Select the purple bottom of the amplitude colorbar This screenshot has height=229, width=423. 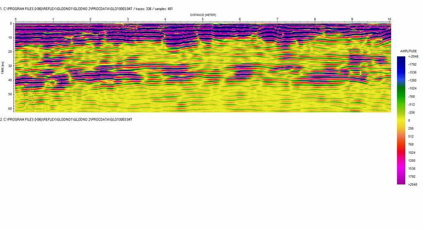(401, 180)
